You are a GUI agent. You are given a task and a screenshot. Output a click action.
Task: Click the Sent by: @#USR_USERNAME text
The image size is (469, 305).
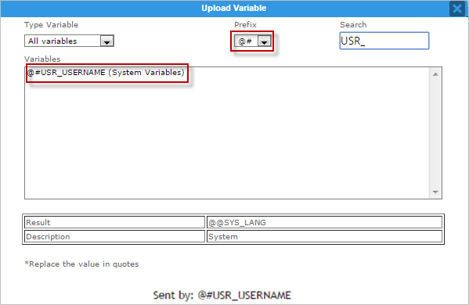point(222,296)
